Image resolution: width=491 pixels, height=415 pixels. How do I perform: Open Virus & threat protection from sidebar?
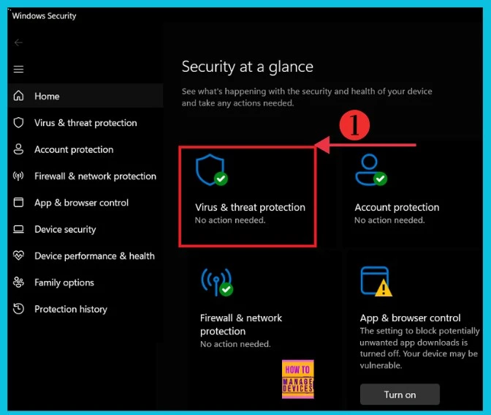coord(85,123)
